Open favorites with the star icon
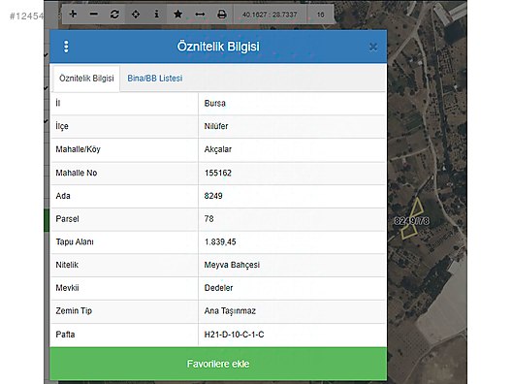512x384 pixels. pos(178,14)
